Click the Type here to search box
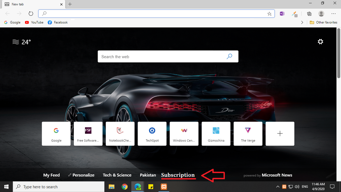Image resolution: width=341 pixels, height=192 pixels. point(59,187)
